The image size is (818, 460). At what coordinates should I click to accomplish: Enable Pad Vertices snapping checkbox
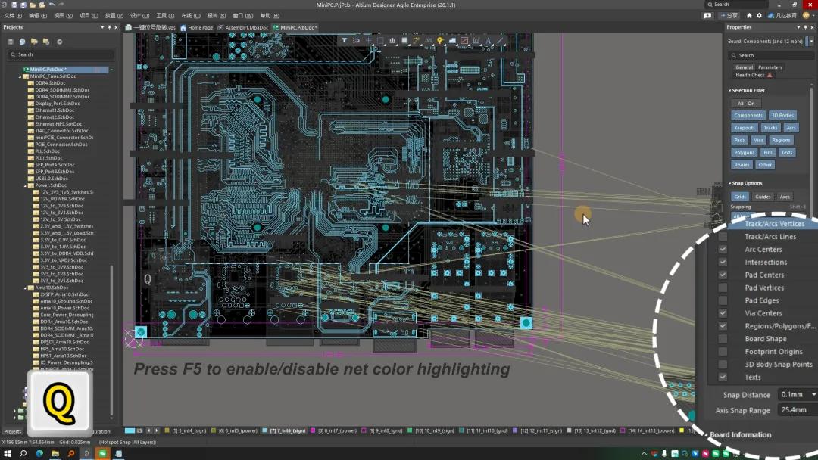(x=723, y=287)
